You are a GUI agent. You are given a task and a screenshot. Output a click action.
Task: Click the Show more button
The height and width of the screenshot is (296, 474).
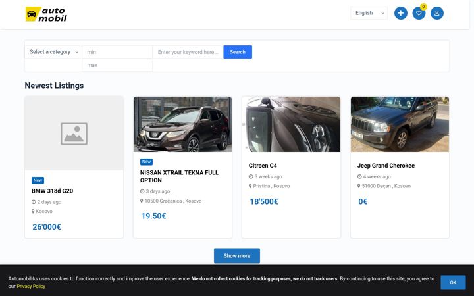237,256
